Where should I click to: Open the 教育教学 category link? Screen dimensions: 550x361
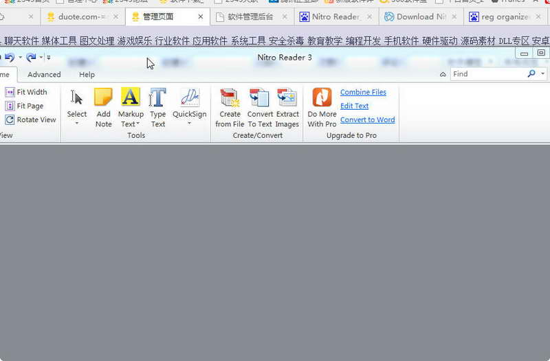tap(325, 41)
